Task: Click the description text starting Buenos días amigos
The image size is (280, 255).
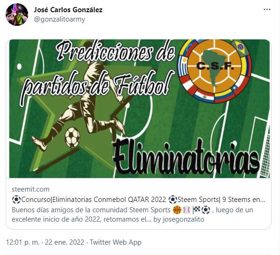Action: coord(132,215)
